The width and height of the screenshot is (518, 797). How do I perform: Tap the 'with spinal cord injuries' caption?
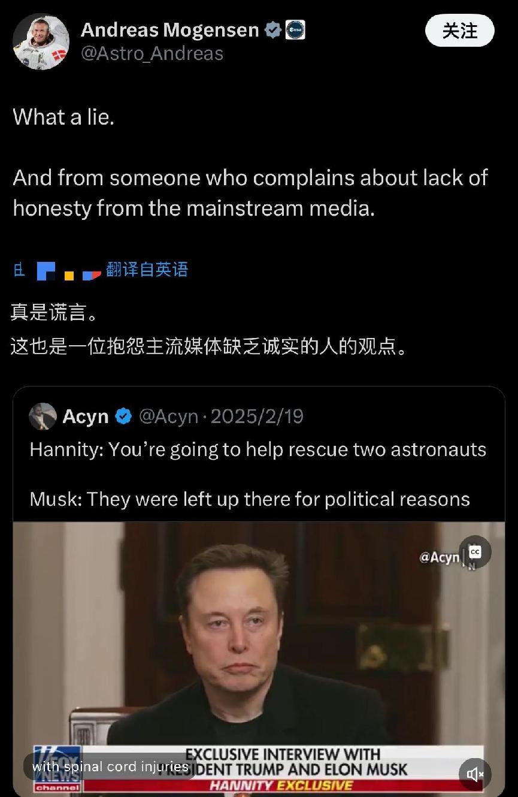coord(110,766)
